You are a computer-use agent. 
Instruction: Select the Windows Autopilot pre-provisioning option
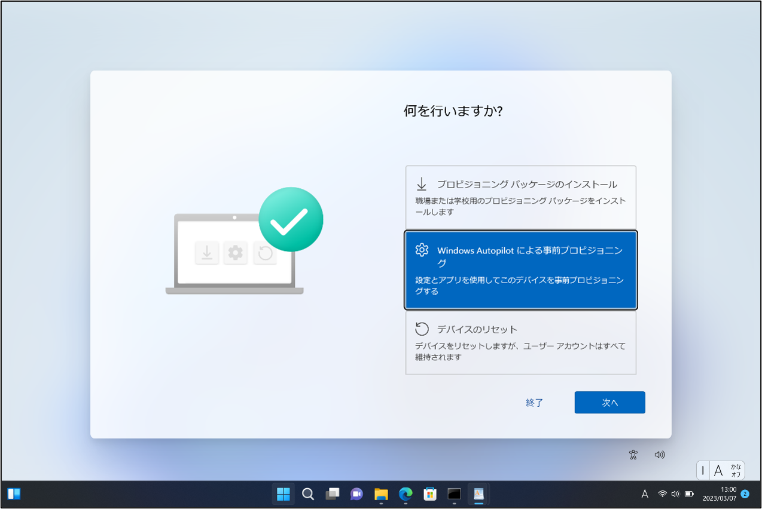point(520,270)
